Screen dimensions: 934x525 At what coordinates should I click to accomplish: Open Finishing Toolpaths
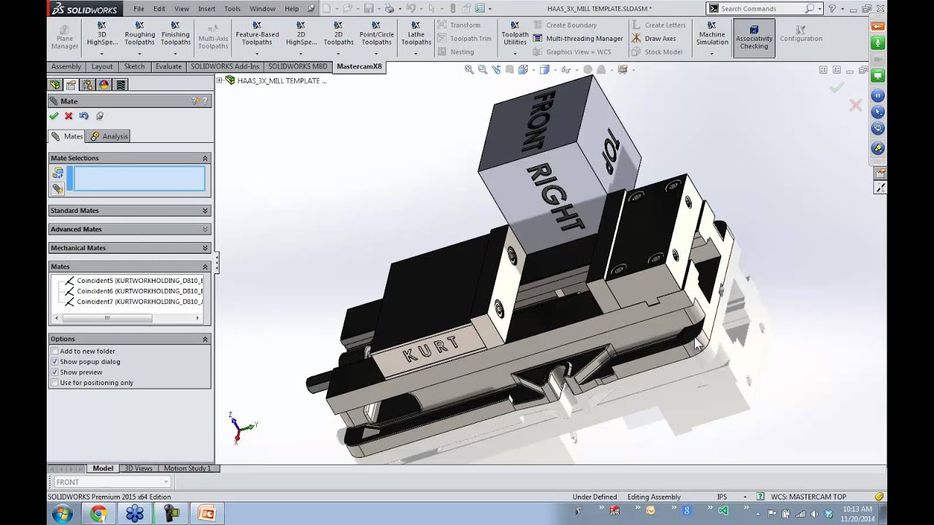coord(176,38)
